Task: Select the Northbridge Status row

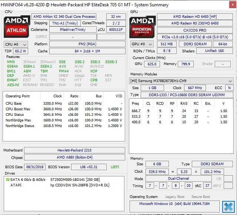Action: 64,126
